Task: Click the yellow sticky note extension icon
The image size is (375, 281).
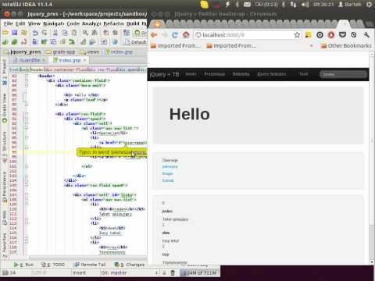Action: [309, 35]
